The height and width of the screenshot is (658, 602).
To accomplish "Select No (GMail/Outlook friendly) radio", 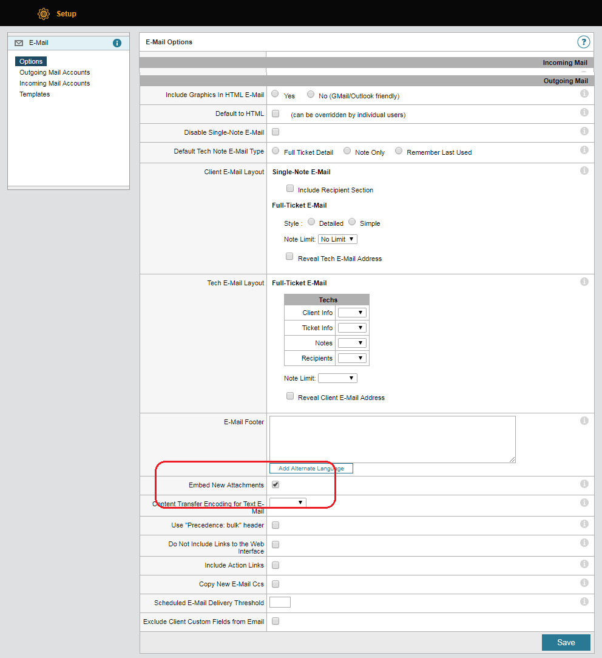I will [x=311, y=94].
